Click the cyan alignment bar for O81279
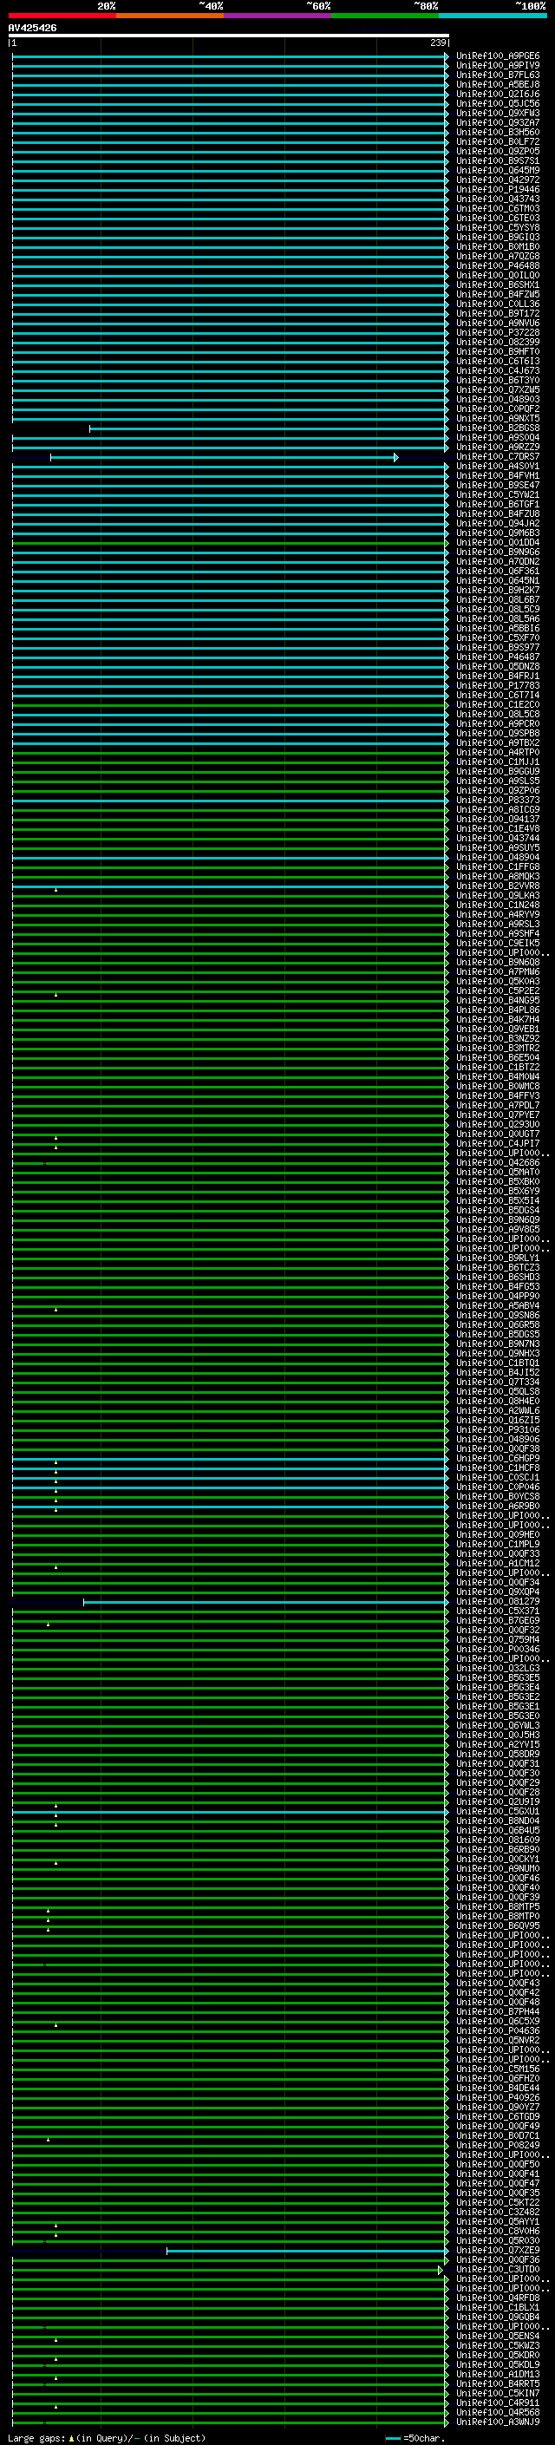 coord(265,1602)
